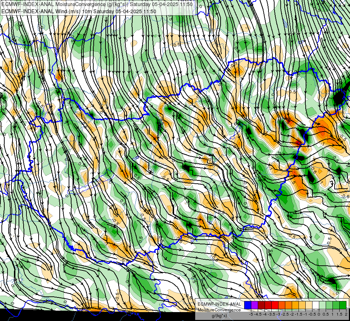
Task: Click legend value label -3.5
Action: point(272,314)
